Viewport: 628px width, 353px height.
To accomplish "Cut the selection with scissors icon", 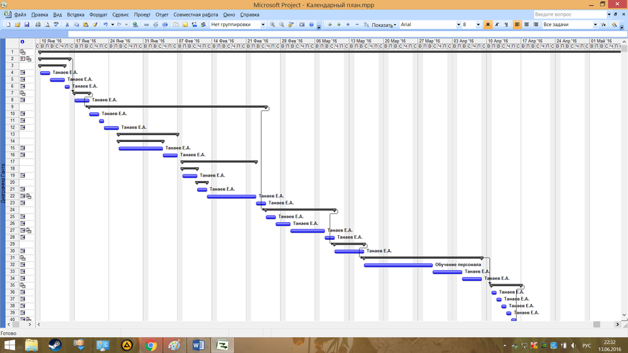I will [67, 25].
